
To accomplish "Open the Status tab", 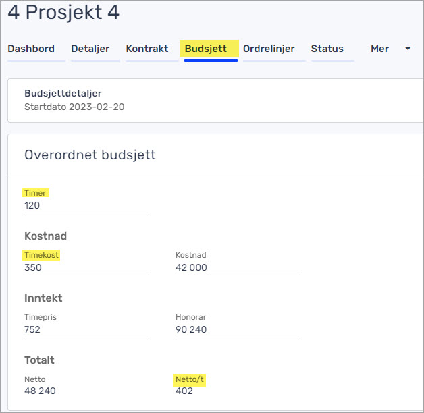I will 327,49.
